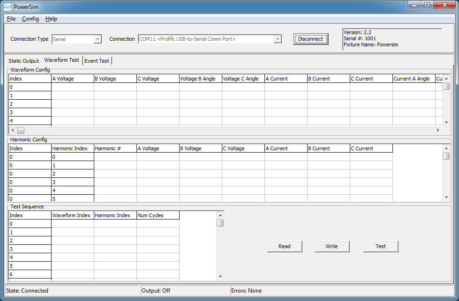This screenshot has width=459, height=301.
Task: Click the Errors: None status text
Action: tap(247, 291)
